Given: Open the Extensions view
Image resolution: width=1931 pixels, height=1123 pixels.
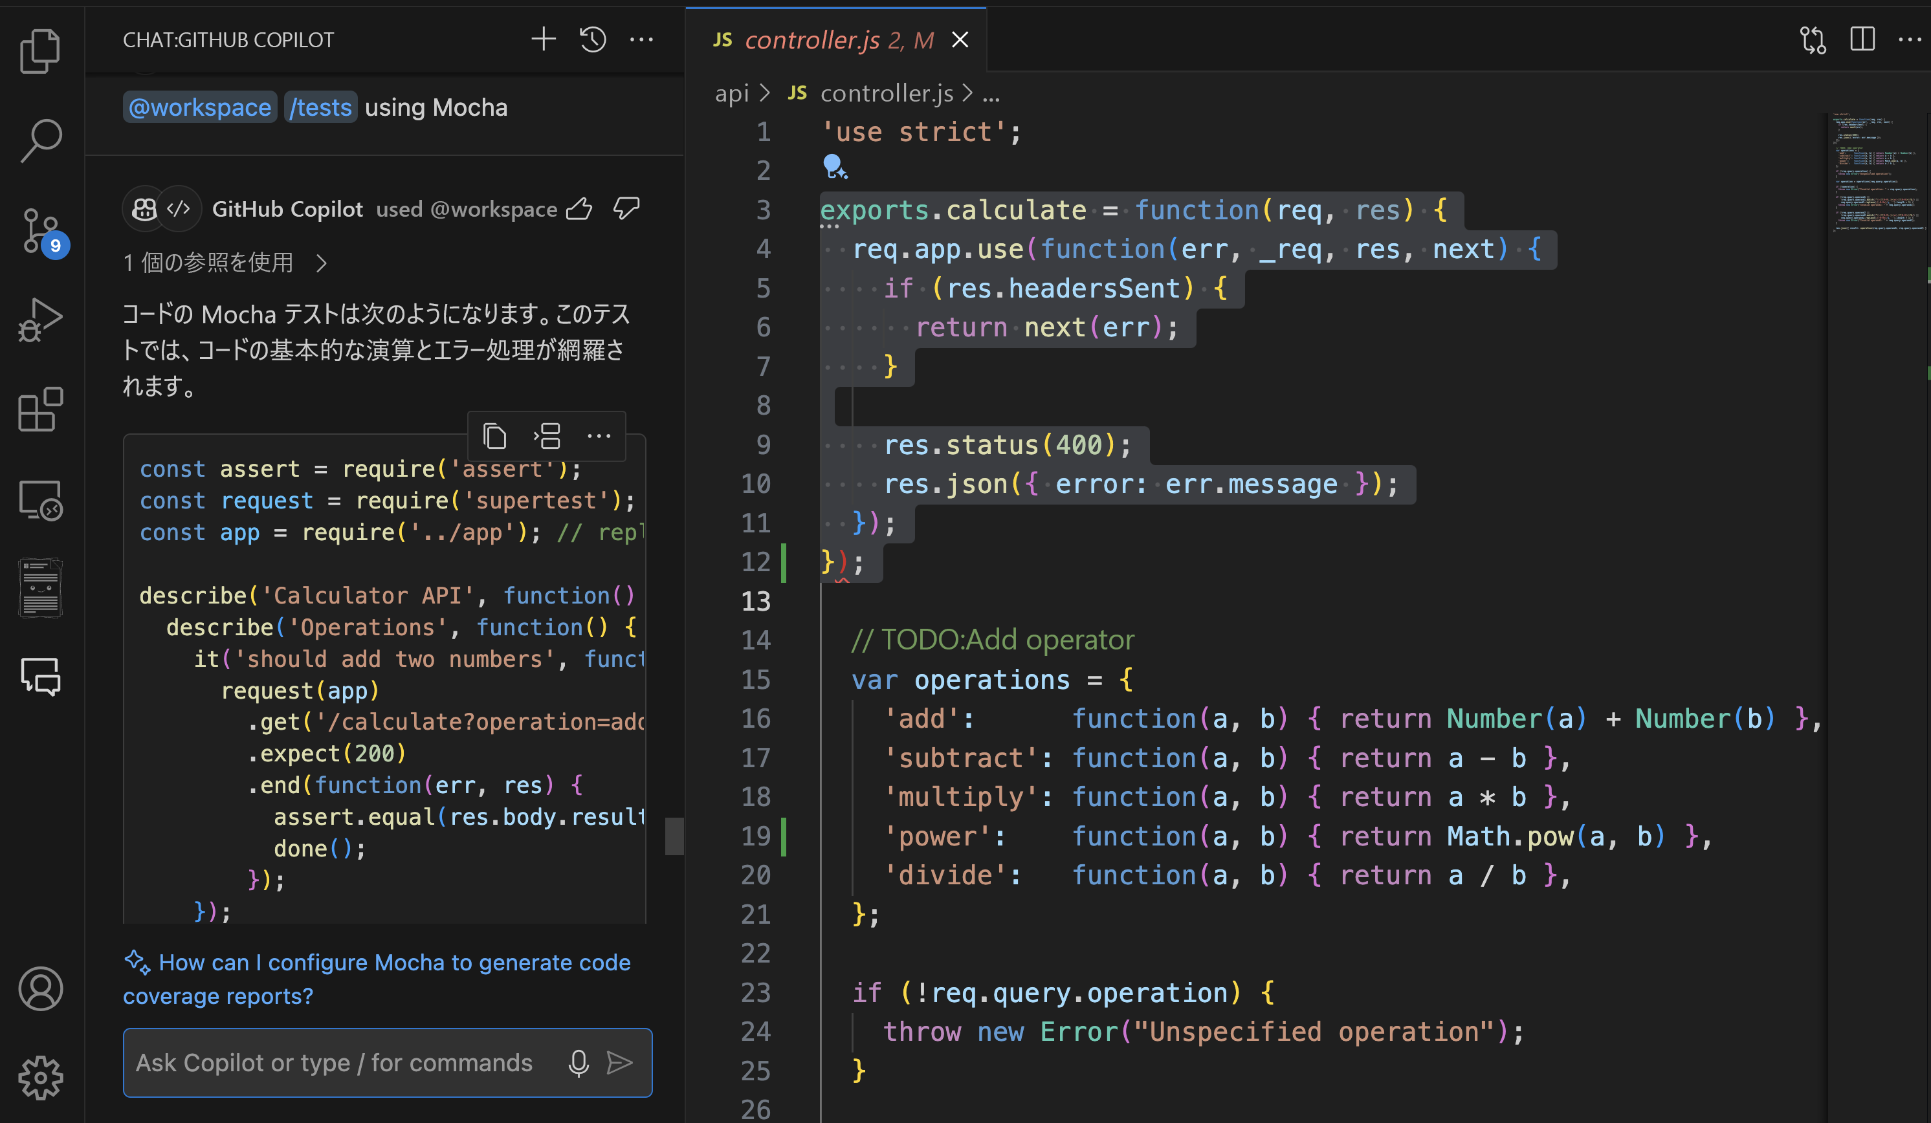Looking at the screenshot, I should click(40, 409).
